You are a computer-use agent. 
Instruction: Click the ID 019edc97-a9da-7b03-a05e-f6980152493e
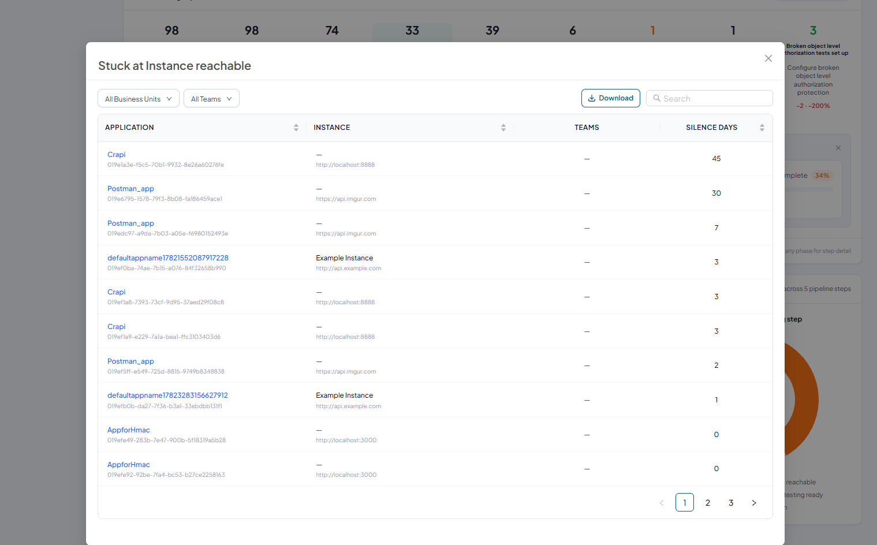[167, 234]
